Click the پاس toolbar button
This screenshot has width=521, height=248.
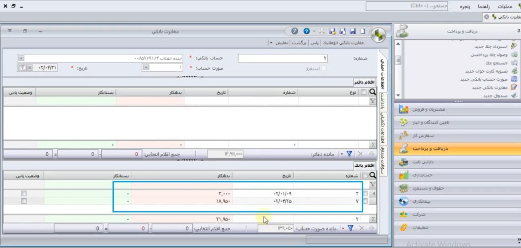click(x=314, y=43)
